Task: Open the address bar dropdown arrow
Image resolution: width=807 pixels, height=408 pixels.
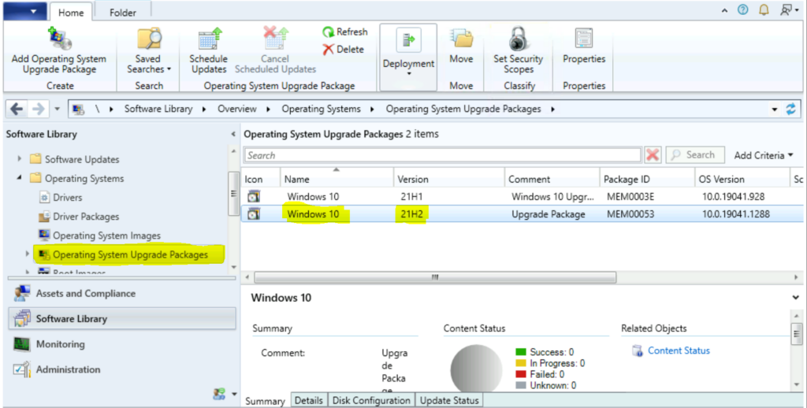Action: [775, 109]
